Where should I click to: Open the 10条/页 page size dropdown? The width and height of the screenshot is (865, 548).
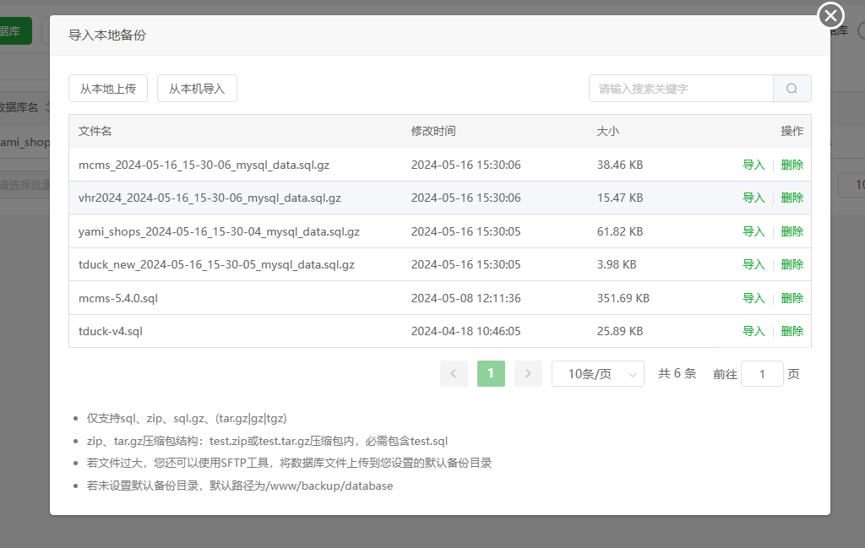(597, 373)
